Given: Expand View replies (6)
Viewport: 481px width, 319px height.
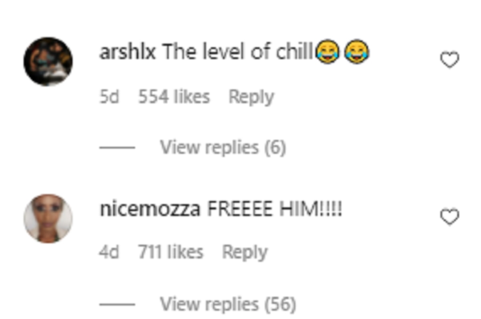Looking at the screenshot, I should [223, 148].
